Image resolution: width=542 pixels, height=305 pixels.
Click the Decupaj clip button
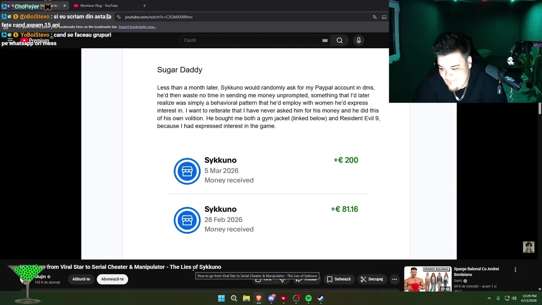click(x=372, y=279)
